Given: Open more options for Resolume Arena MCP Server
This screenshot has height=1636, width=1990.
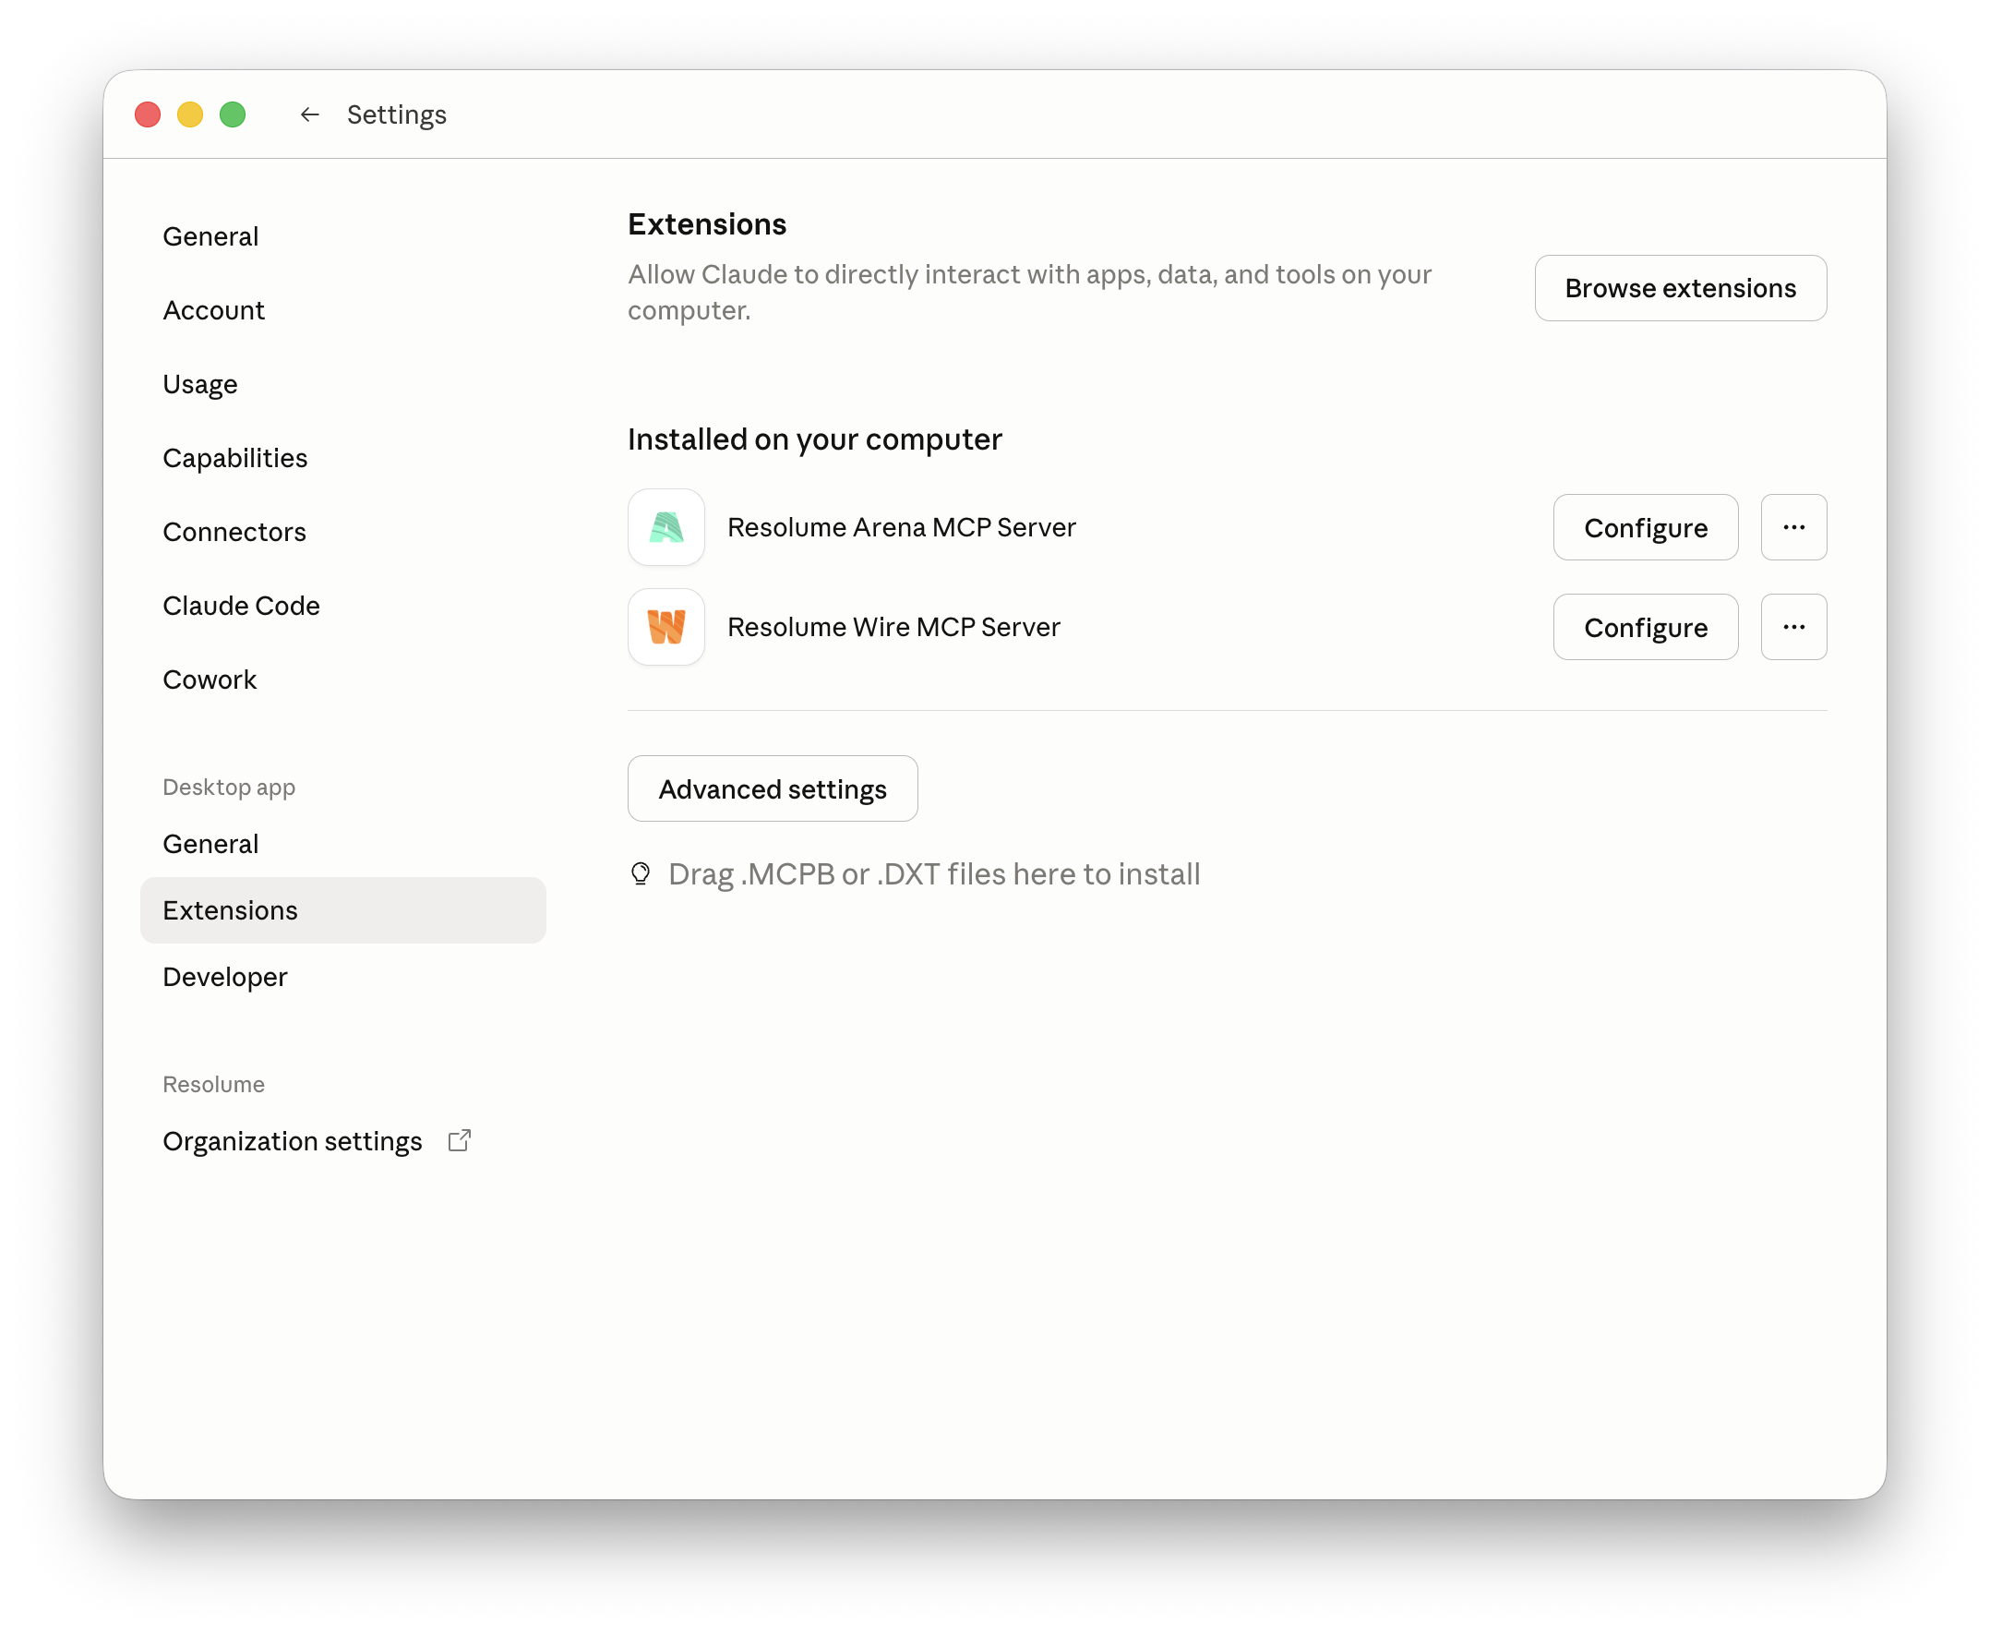Looking at the screenshot, I should tap(1793, 528).
